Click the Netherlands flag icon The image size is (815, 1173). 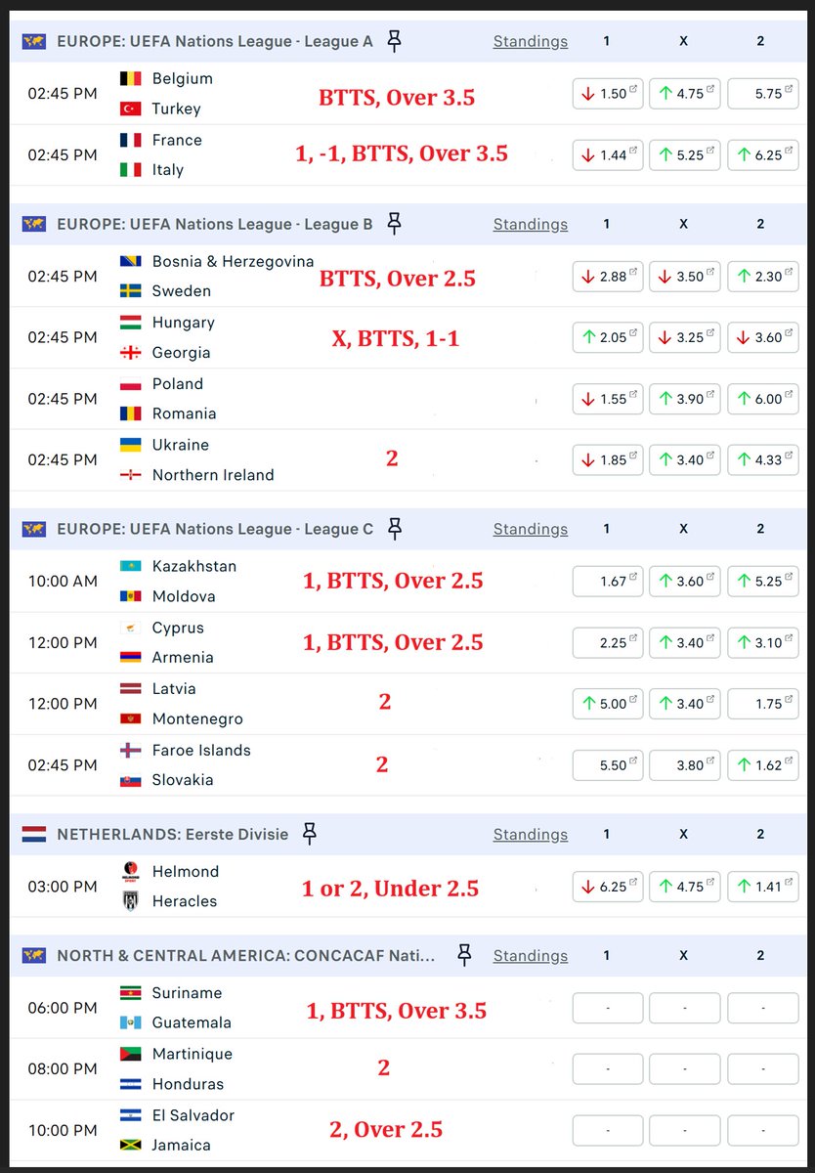pyautogui.click(x=34, y=834)
